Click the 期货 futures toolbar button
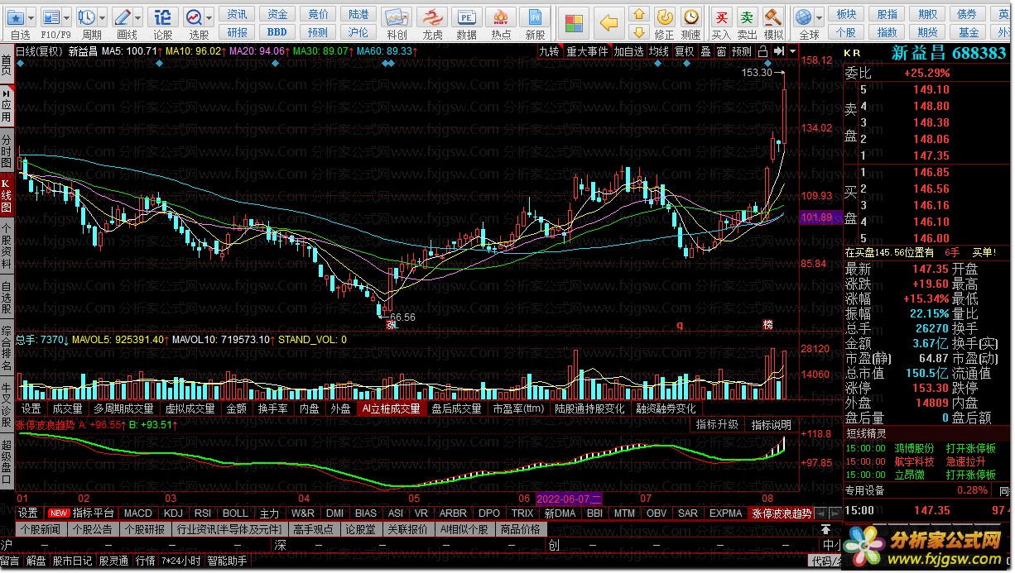The width and height of the screenshot is (1015, 573). point(928,32)
